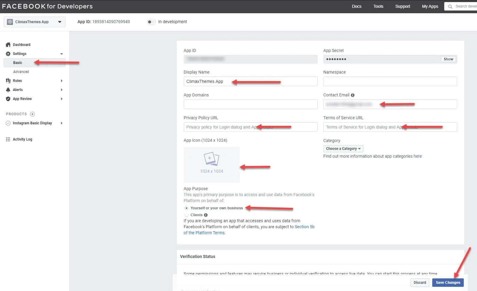Expand the App Review submenu arrow
Viewport: 477px width, 291px height.
pos(62,99)
